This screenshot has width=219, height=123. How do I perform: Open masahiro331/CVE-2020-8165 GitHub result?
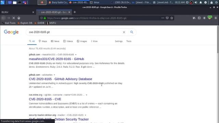56,59
